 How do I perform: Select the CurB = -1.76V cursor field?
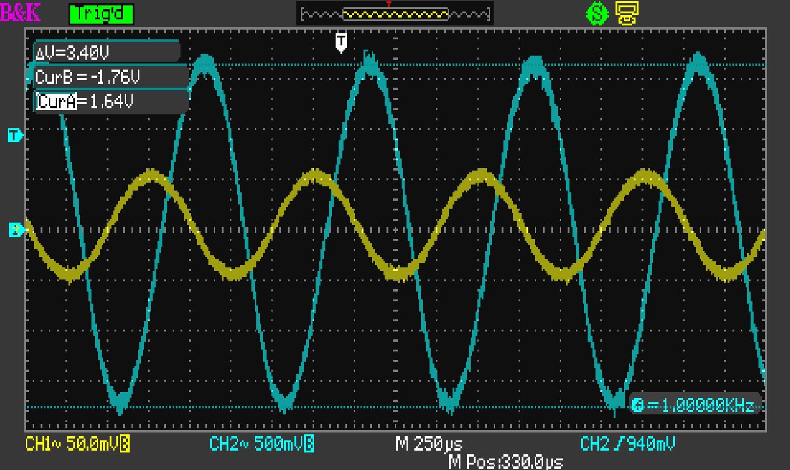pyautogui.click(x=88, y=77)
